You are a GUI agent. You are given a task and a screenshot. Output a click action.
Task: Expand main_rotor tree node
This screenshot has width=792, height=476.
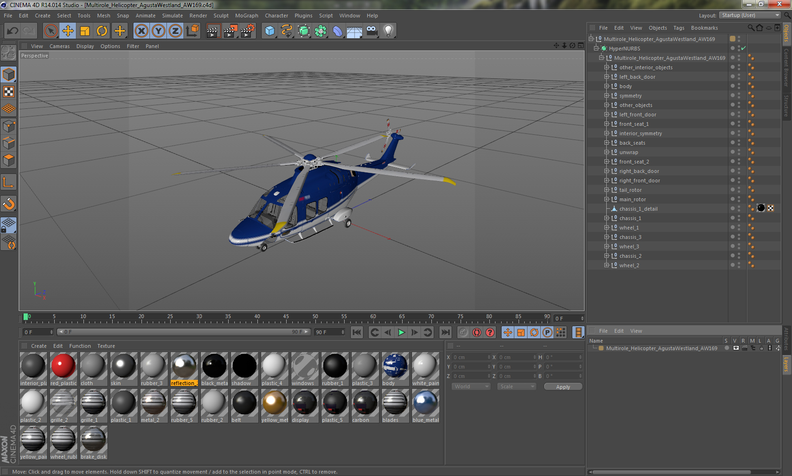point(607,199)
